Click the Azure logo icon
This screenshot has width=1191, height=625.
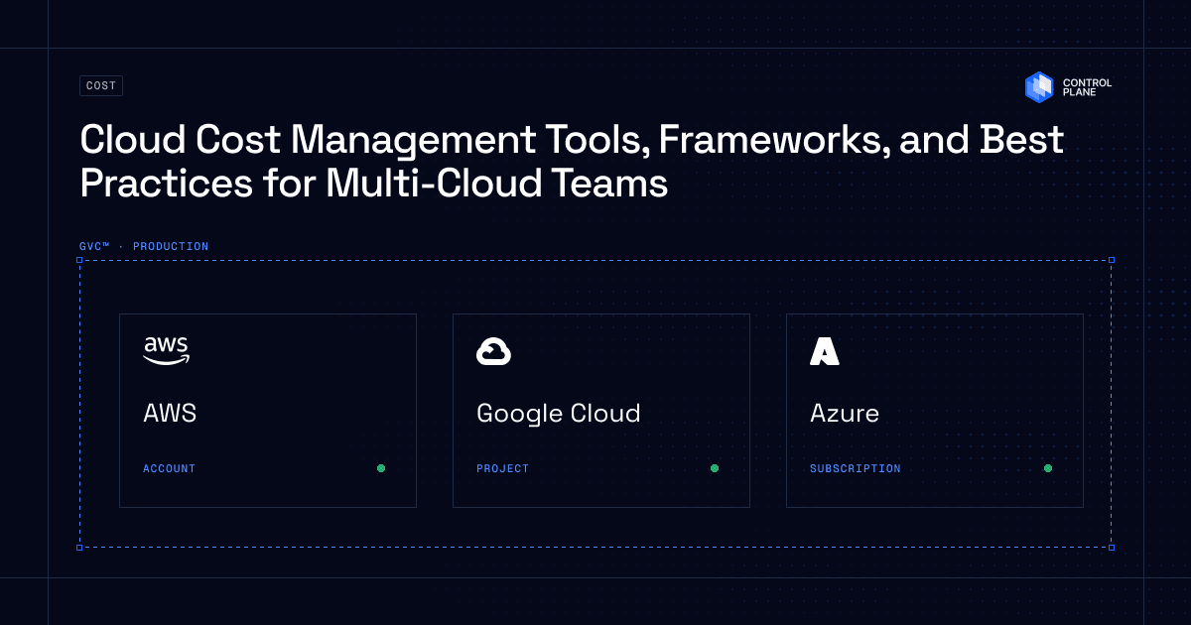824,351
